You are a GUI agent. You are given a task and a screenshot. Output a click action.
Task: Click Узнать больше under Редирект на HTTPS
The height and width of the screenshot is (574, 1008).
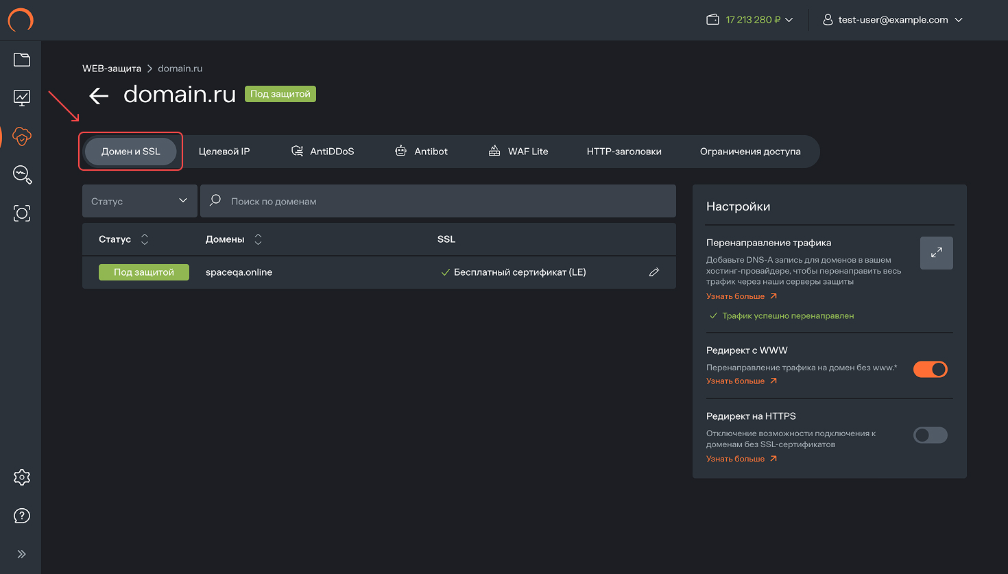pos(741,459)
